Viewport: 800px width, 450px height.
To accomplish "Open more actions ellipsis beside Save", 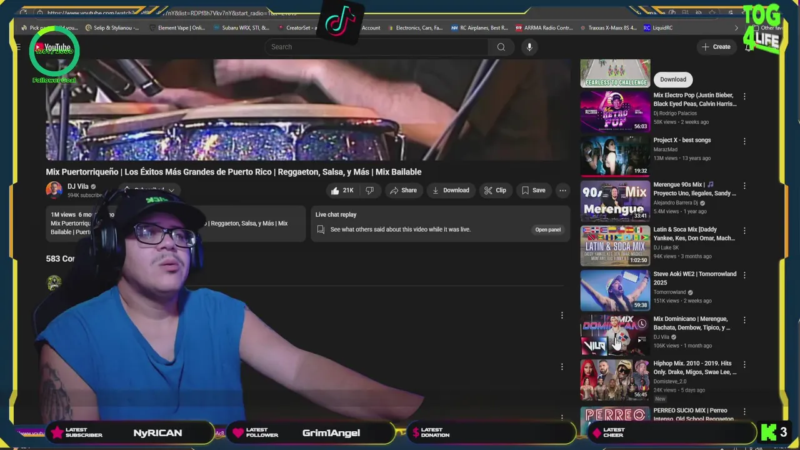I will 562,191.
